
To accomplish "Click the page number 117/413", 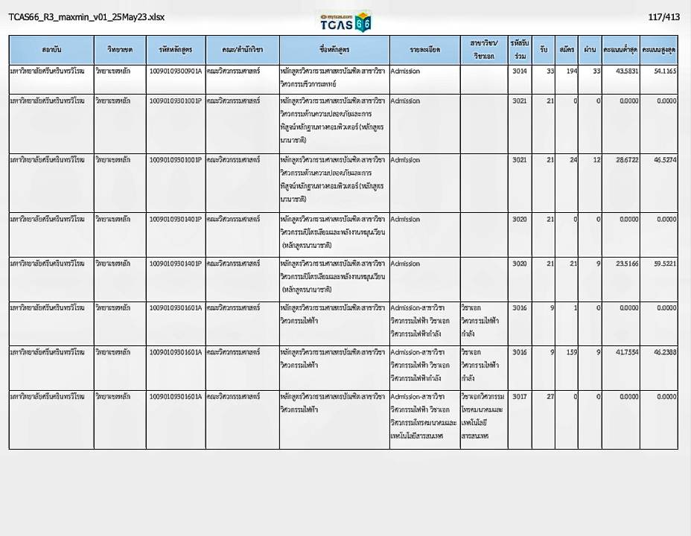I will (663, 17).
